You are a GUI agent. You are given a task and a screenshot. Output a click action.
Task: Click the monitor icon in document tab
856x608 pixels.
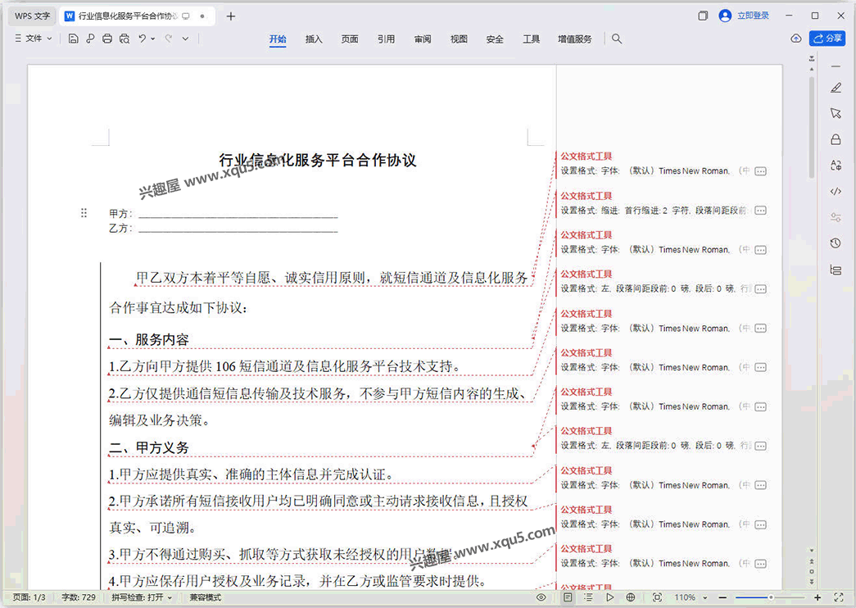pyautogui.click(x=186, y=16)
